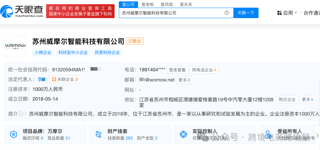Click the red promotional banner
This screenshot has width=320, height=150.
(x=80, y=11)
